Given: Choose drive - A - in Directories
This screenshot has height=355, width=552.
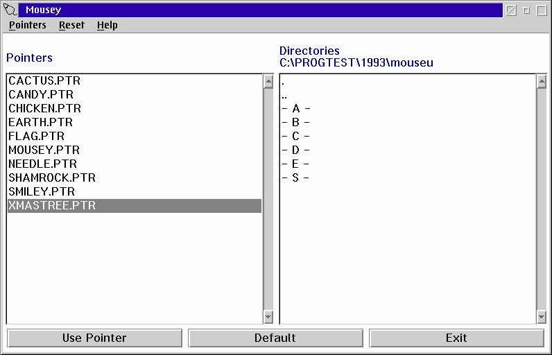Looking at the screenshot, I should (x=408, y=108).
